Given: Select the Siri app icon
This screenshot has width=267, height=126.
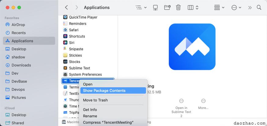Looking at the screenshot, I should coord(65,43).
